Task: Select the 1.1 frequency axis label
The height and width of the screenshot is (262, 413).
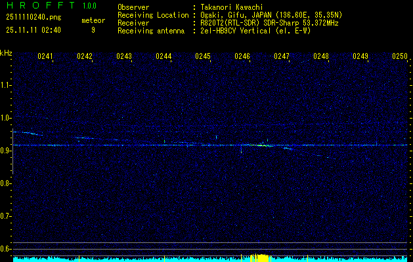Action: coord(6,85)
